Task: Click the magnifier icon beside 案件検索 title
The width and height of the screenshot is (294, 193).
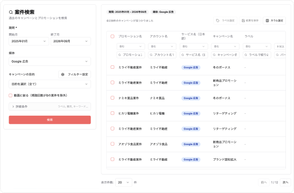Action: (11, 12)
